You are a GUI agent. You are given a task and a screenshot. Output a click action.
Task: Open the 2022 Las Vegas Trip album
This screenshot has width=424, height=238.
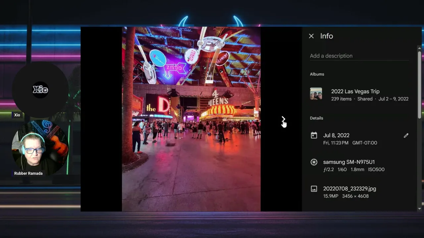click(359, 95)
